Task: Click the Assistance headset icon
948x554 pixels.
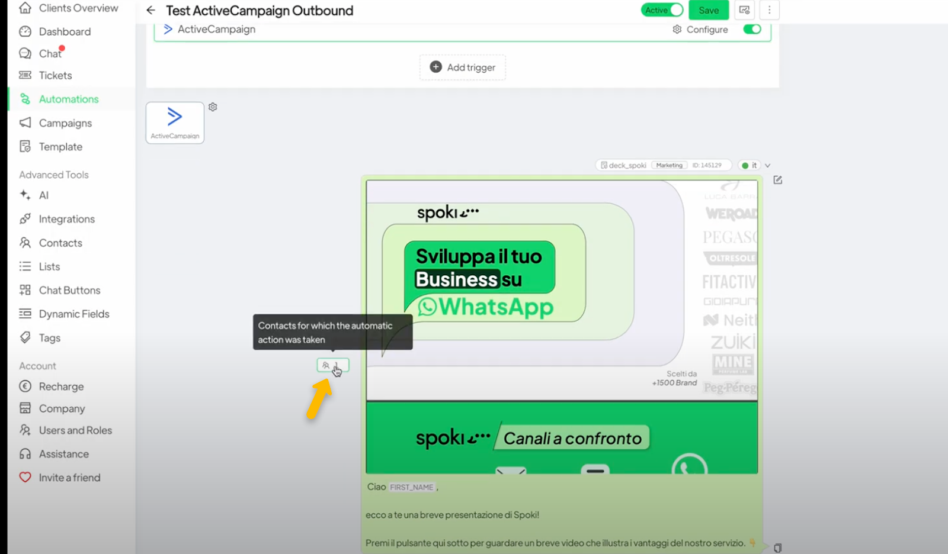Action: 25,453
